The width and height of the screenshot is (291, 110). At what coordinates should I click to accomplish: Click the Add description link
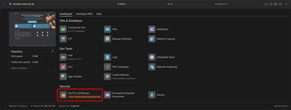[x=281, y=106]
